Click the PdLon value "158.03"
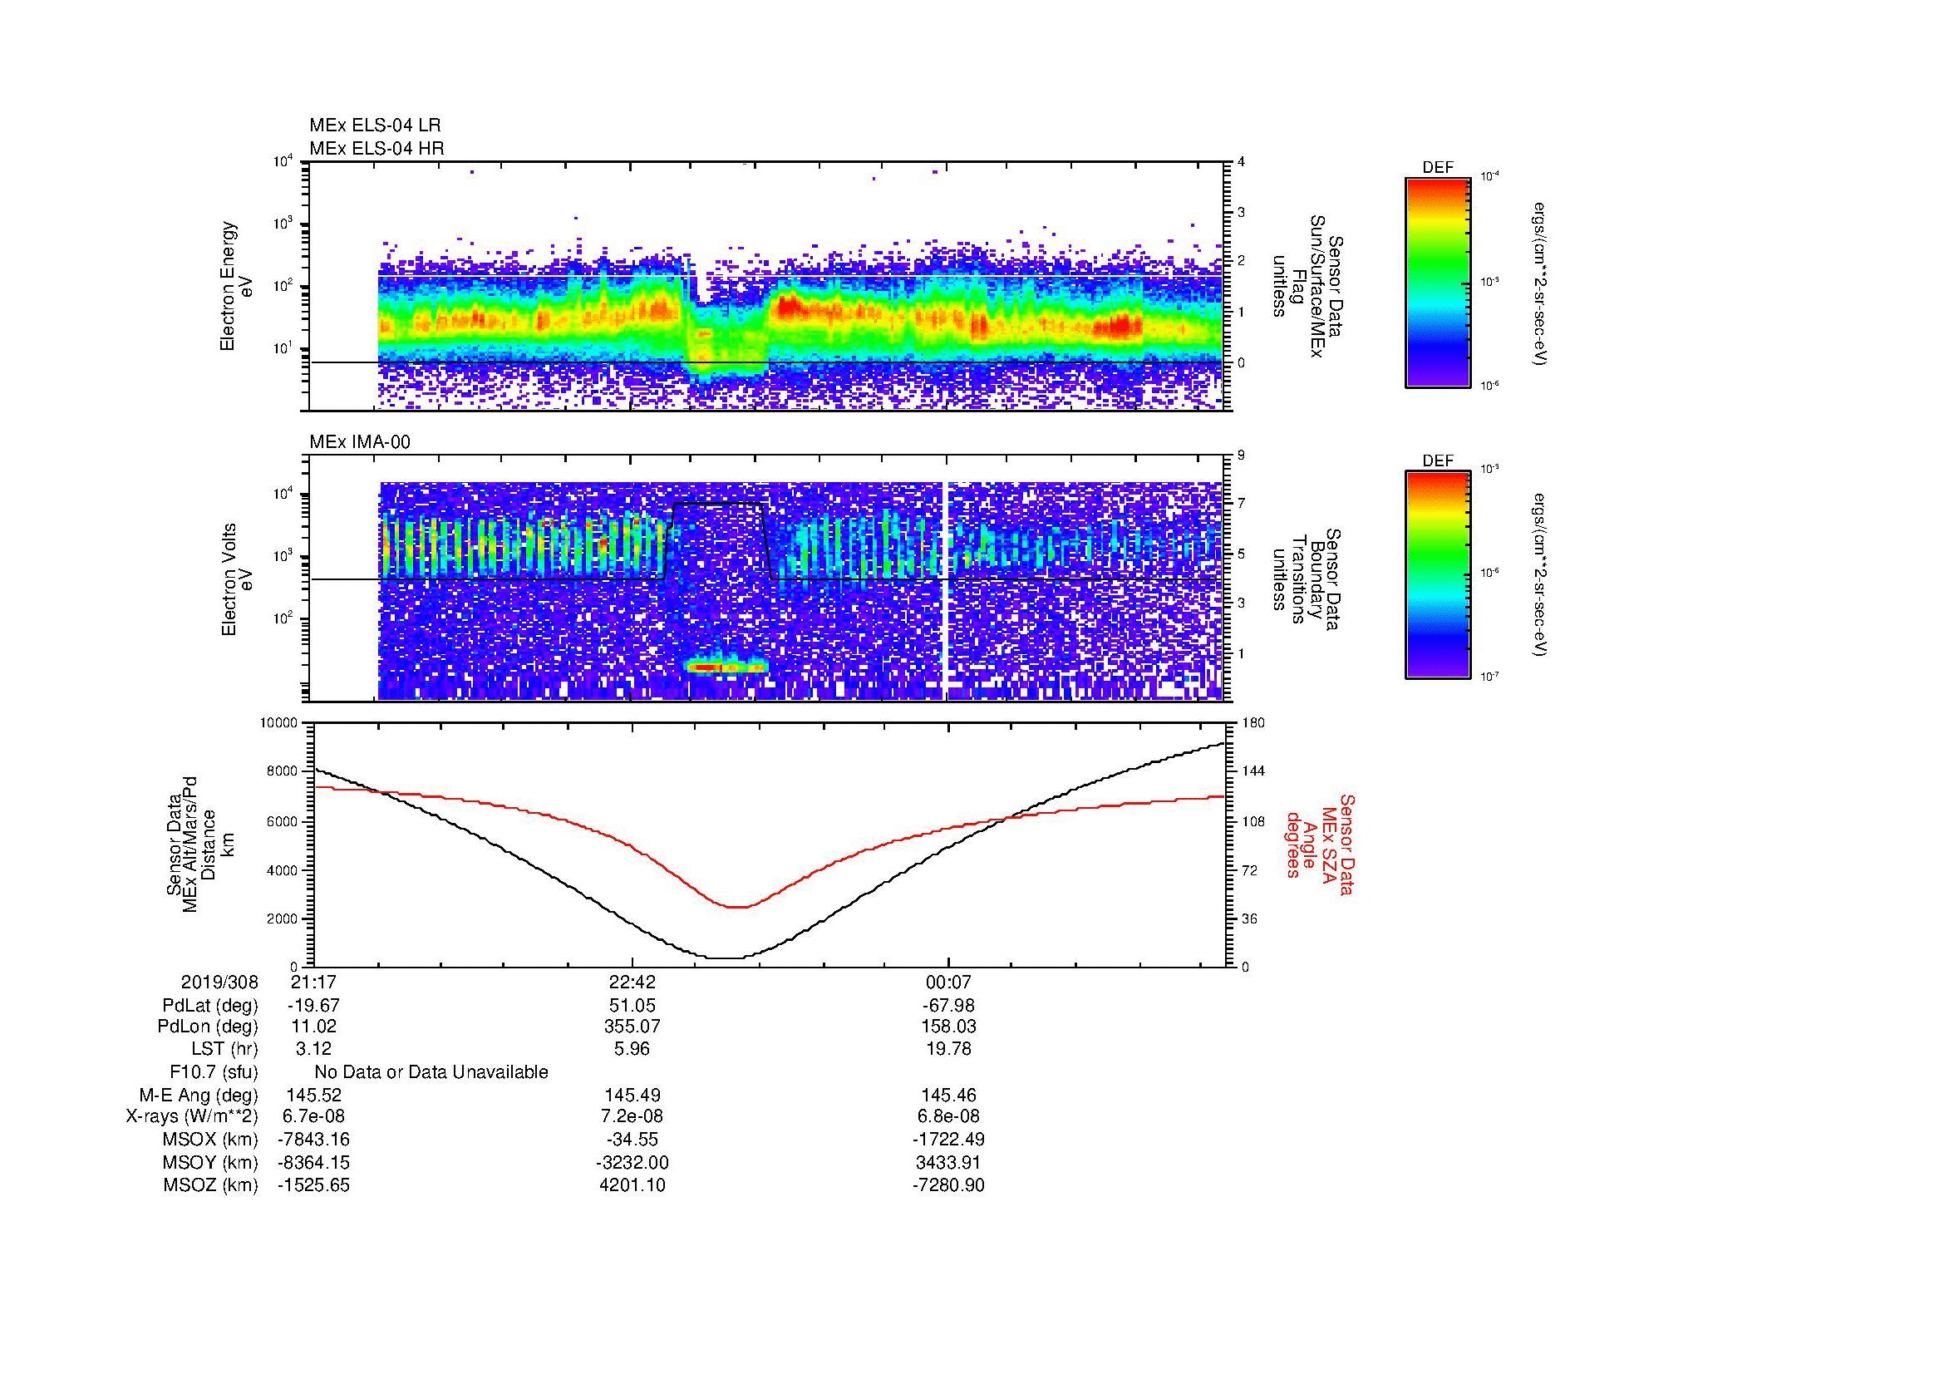Viewport: 1944px width, 1374px height. click(x=948, y=1027)
